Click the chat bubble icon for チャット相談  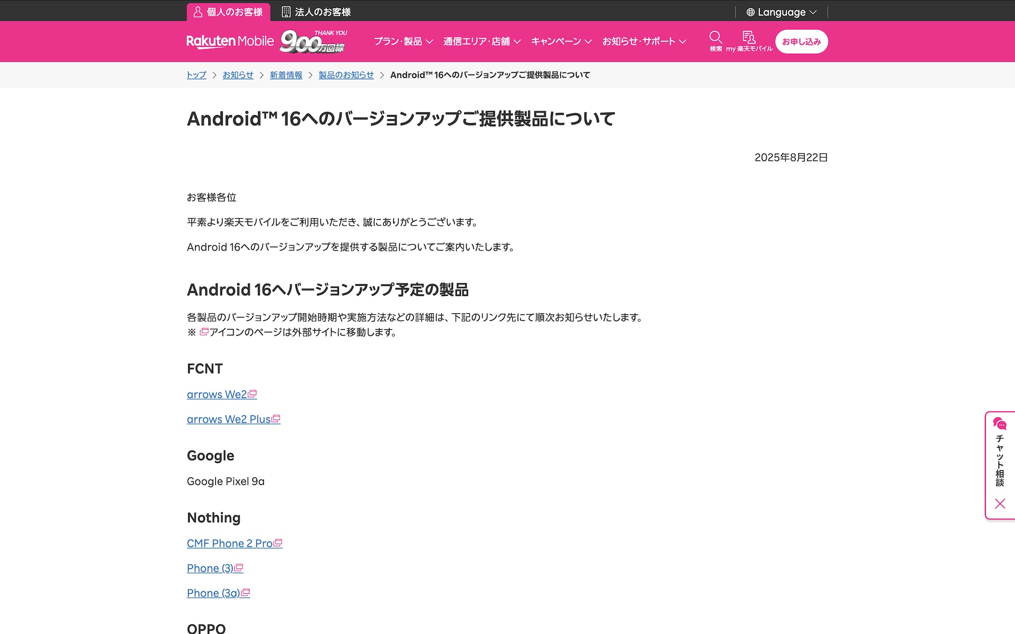click(x=999, y=424)
